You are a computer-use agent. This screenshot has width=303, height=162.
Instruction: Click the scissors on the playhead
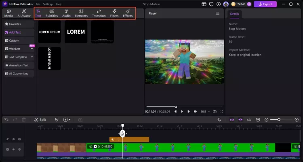pos(122,134)
